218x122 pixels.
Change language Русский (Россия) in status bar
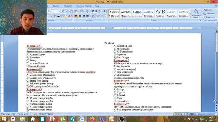(46, 114)
